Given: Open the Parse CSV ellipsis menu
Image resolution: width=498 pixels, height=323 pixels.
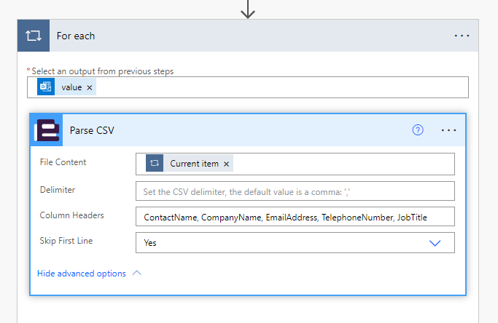Looking at the screenshot, I should coord(448,130).
